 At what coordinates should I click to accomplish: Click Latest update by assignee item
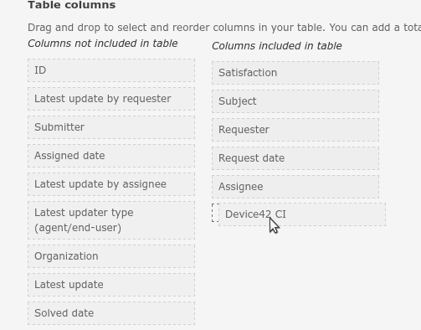111,184
